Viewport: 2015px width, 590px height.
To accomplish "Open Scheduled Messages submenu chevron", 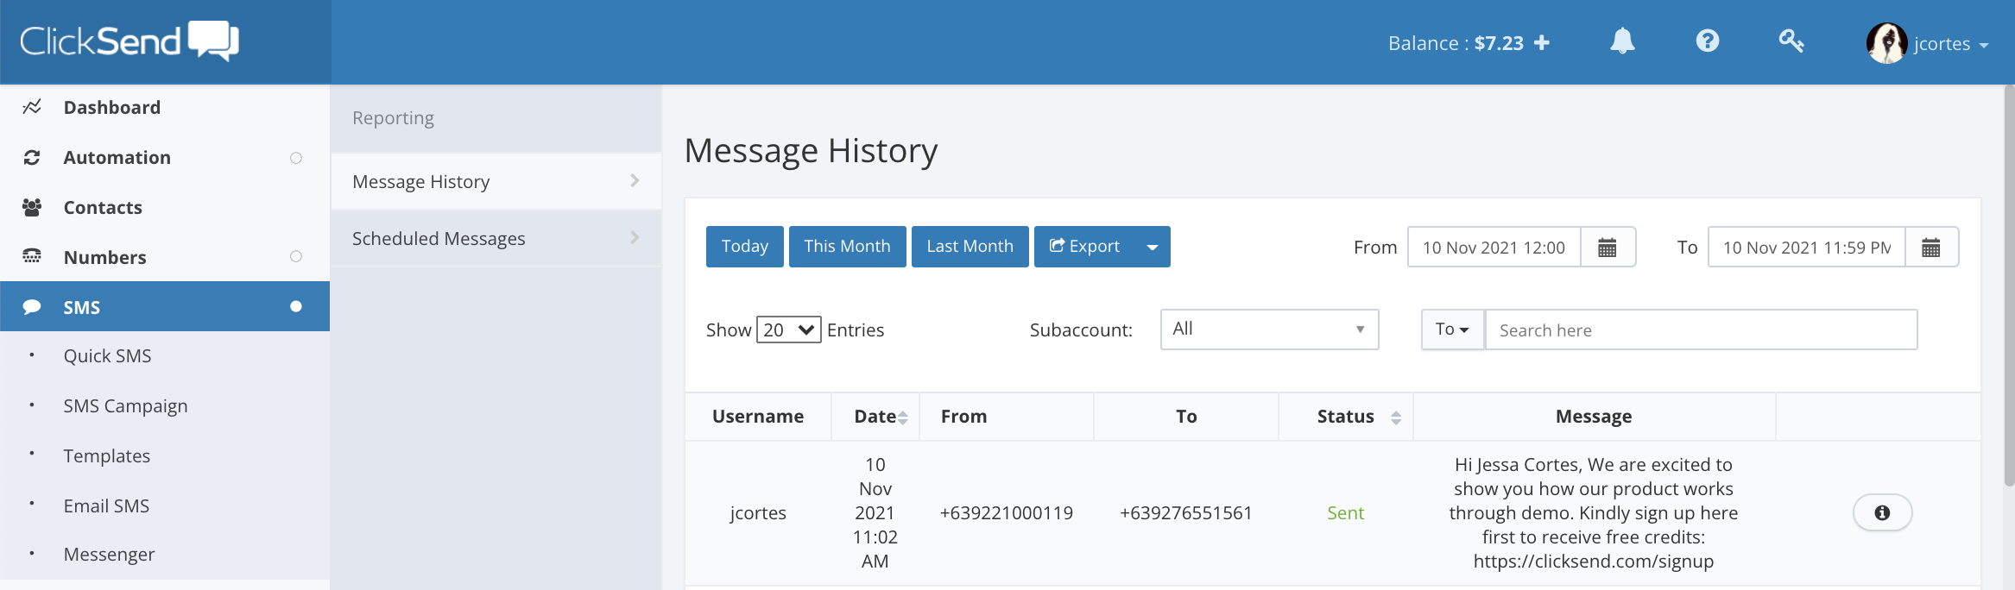I will pos(635,237).
